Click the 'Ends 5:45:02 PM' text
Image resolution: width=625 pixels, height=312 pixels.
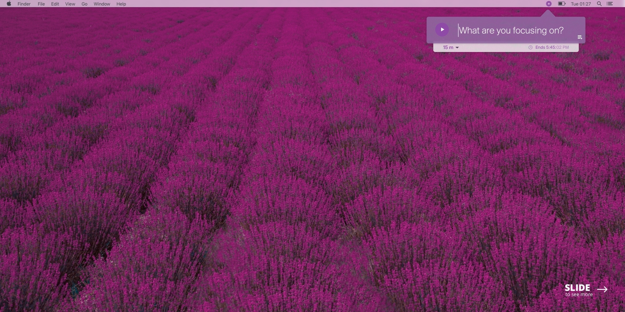point(552,47)
